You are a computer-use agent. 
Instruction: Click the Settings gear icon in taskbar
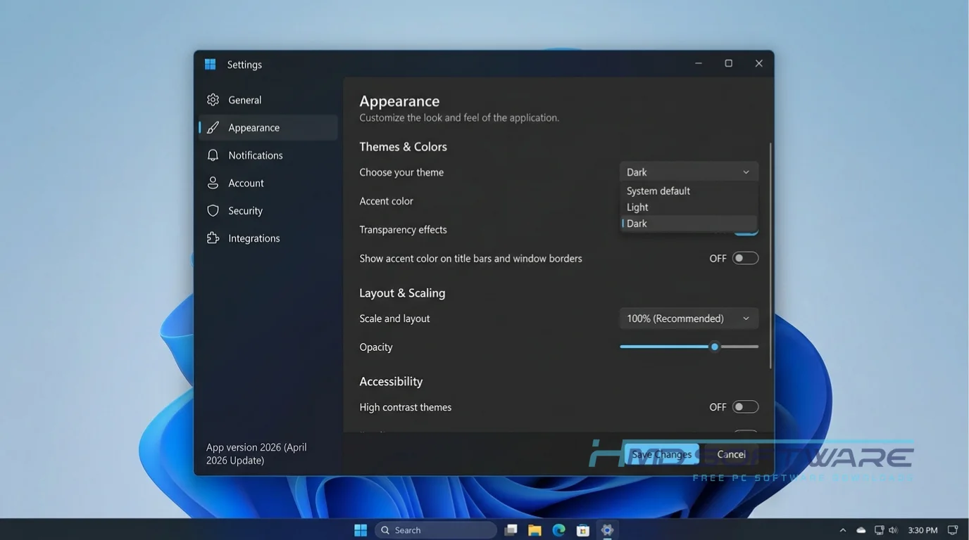coord(607,530)
